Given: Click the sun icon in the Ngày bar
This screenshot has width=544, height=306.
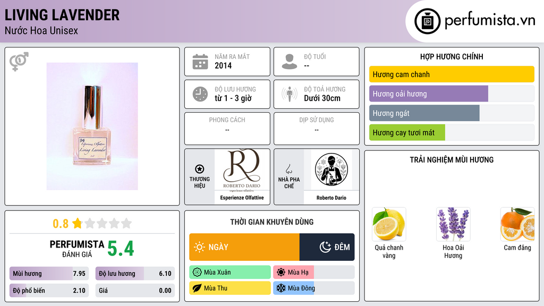Looking at the screenshot, I should coord(200,247).
